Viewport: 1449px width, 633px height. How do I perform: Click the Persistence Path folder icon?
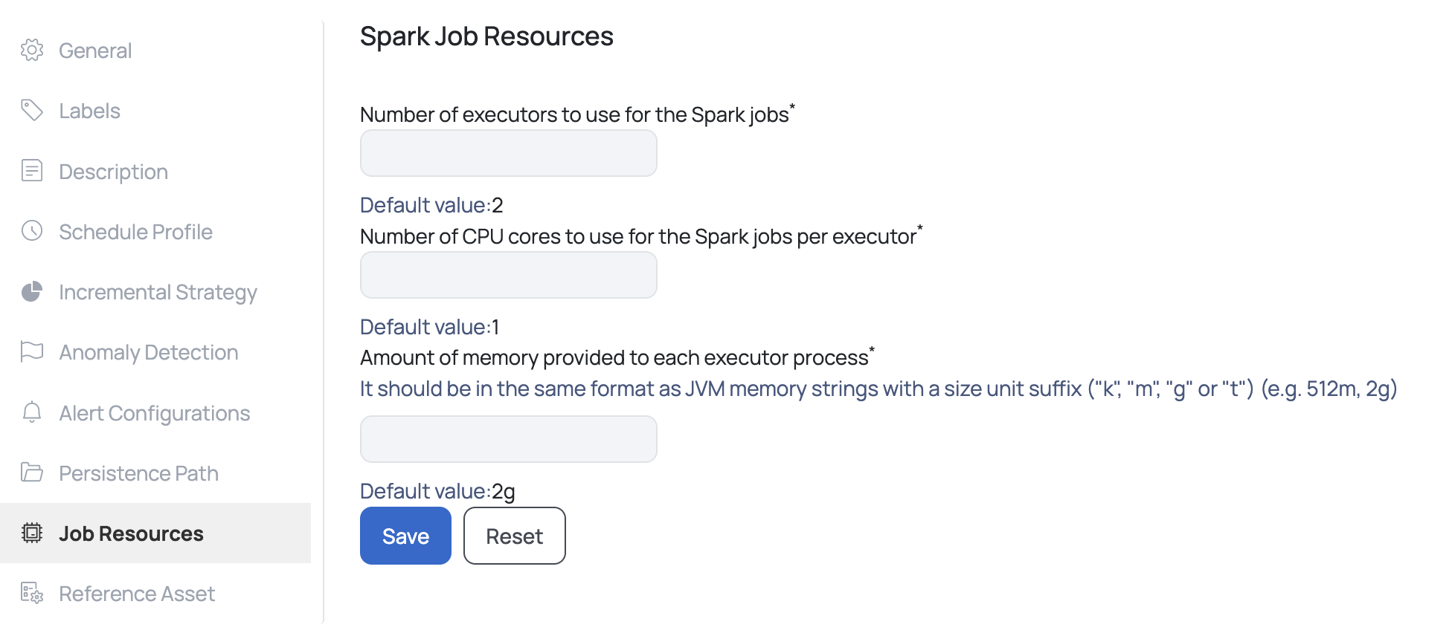(32, 473)
